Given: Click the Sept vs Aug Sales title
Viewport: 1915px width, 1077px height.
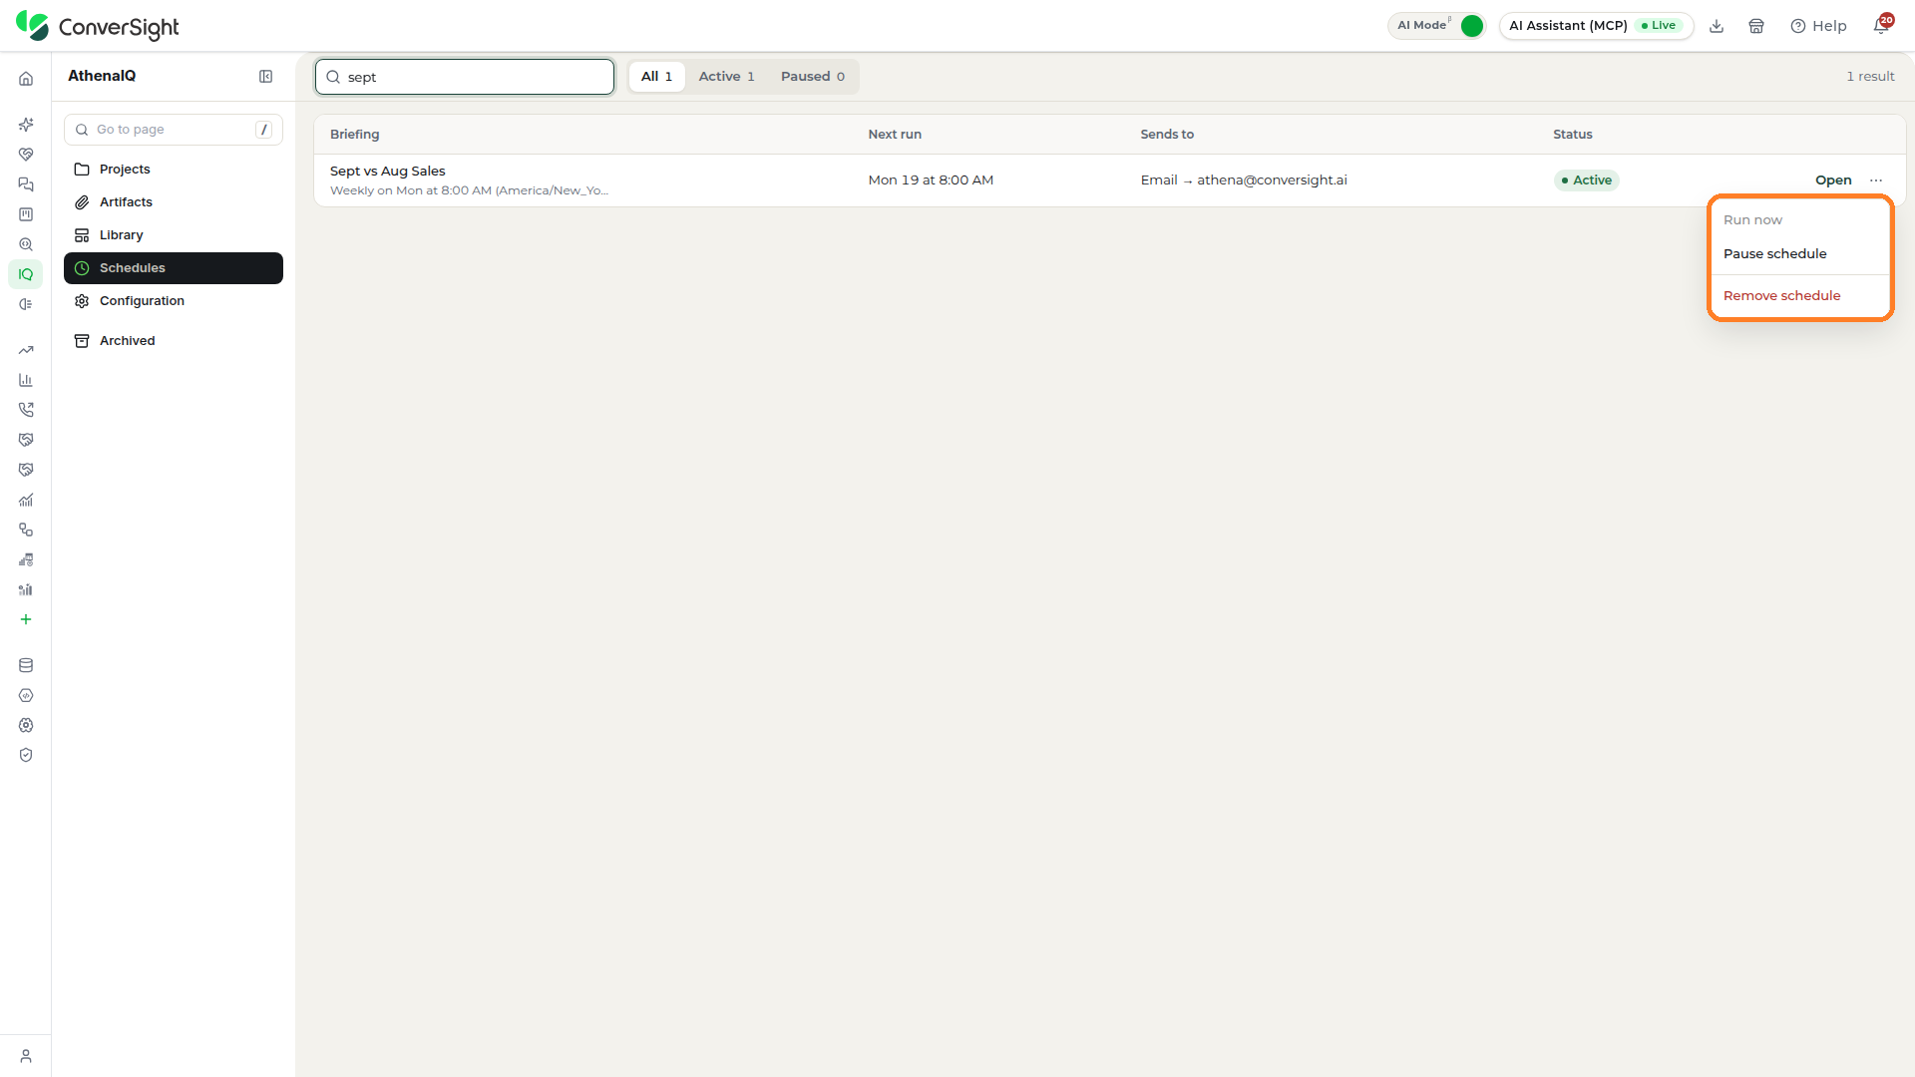Looking at the screenshot, I should [x=388, y=172].
